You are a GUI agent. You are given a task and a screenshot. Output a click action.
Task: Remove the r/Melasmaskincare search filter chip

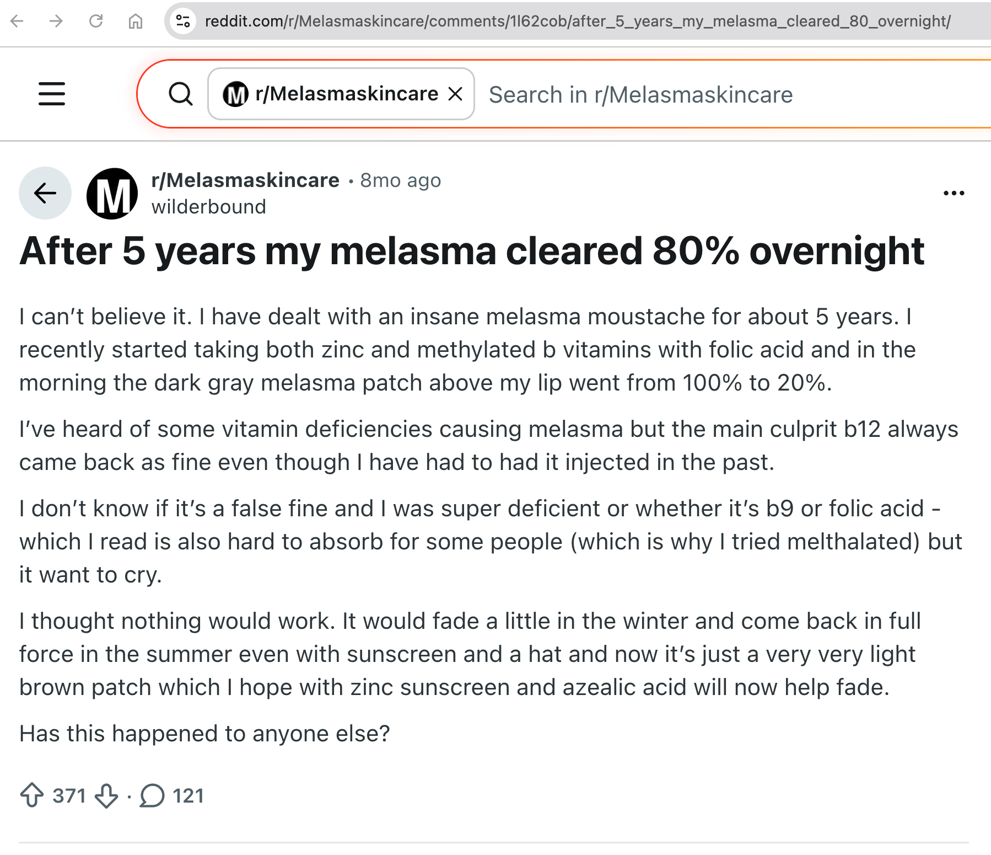[x=455, y=94]
